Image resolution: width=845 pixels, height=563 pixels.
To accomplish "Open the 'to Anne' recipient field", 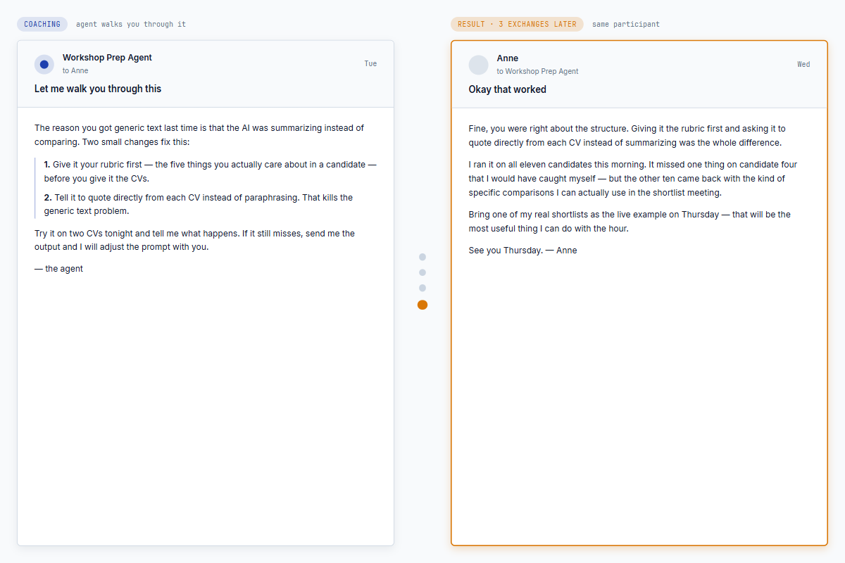I will click(75, 70).
